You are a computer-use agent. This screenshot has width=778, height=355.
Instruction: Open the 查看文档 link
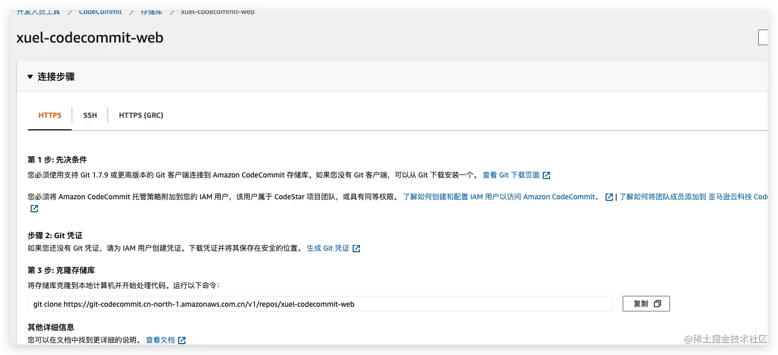[160, 340]
